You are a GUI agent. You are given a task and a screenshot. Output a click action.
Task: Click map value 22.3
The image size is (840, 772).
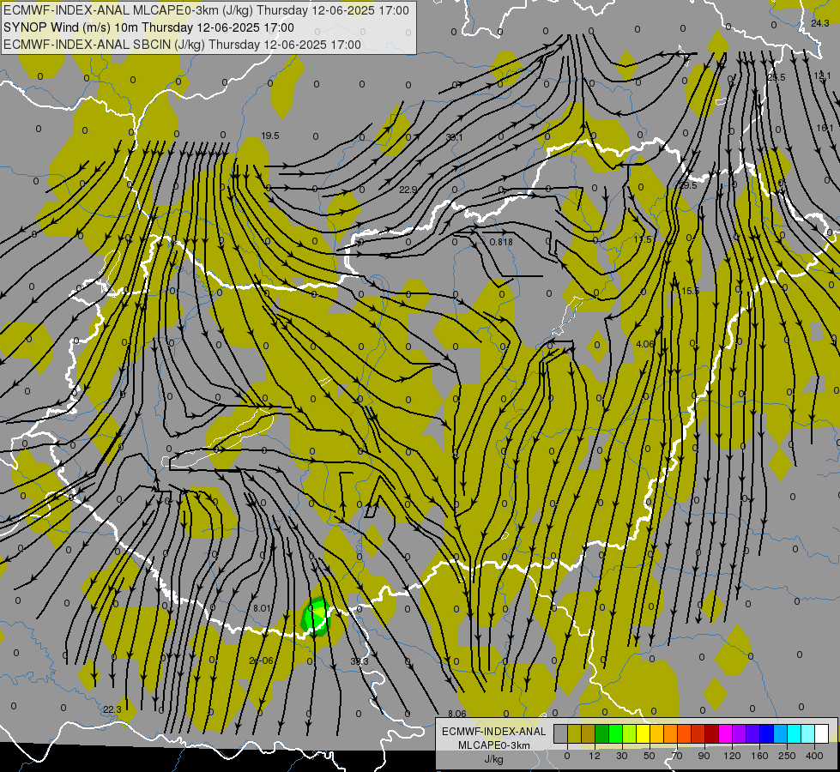pyautogui.click(x=112, y=709)
